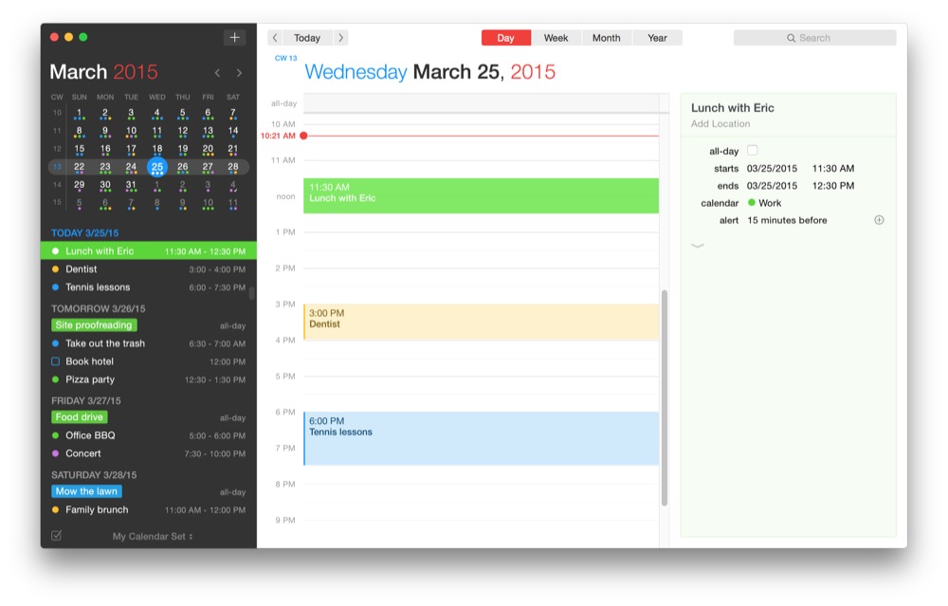Click previous day arrow beside Today
Image resolution: width=948 pixels, height=606 pixels.
(x=275, y=38)
